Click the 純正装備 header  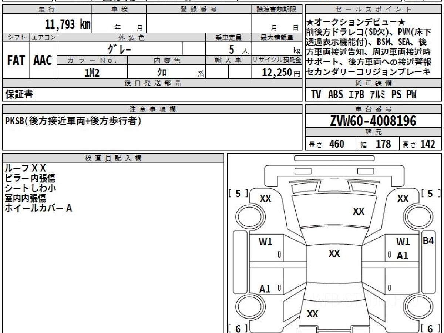(374, 83)
